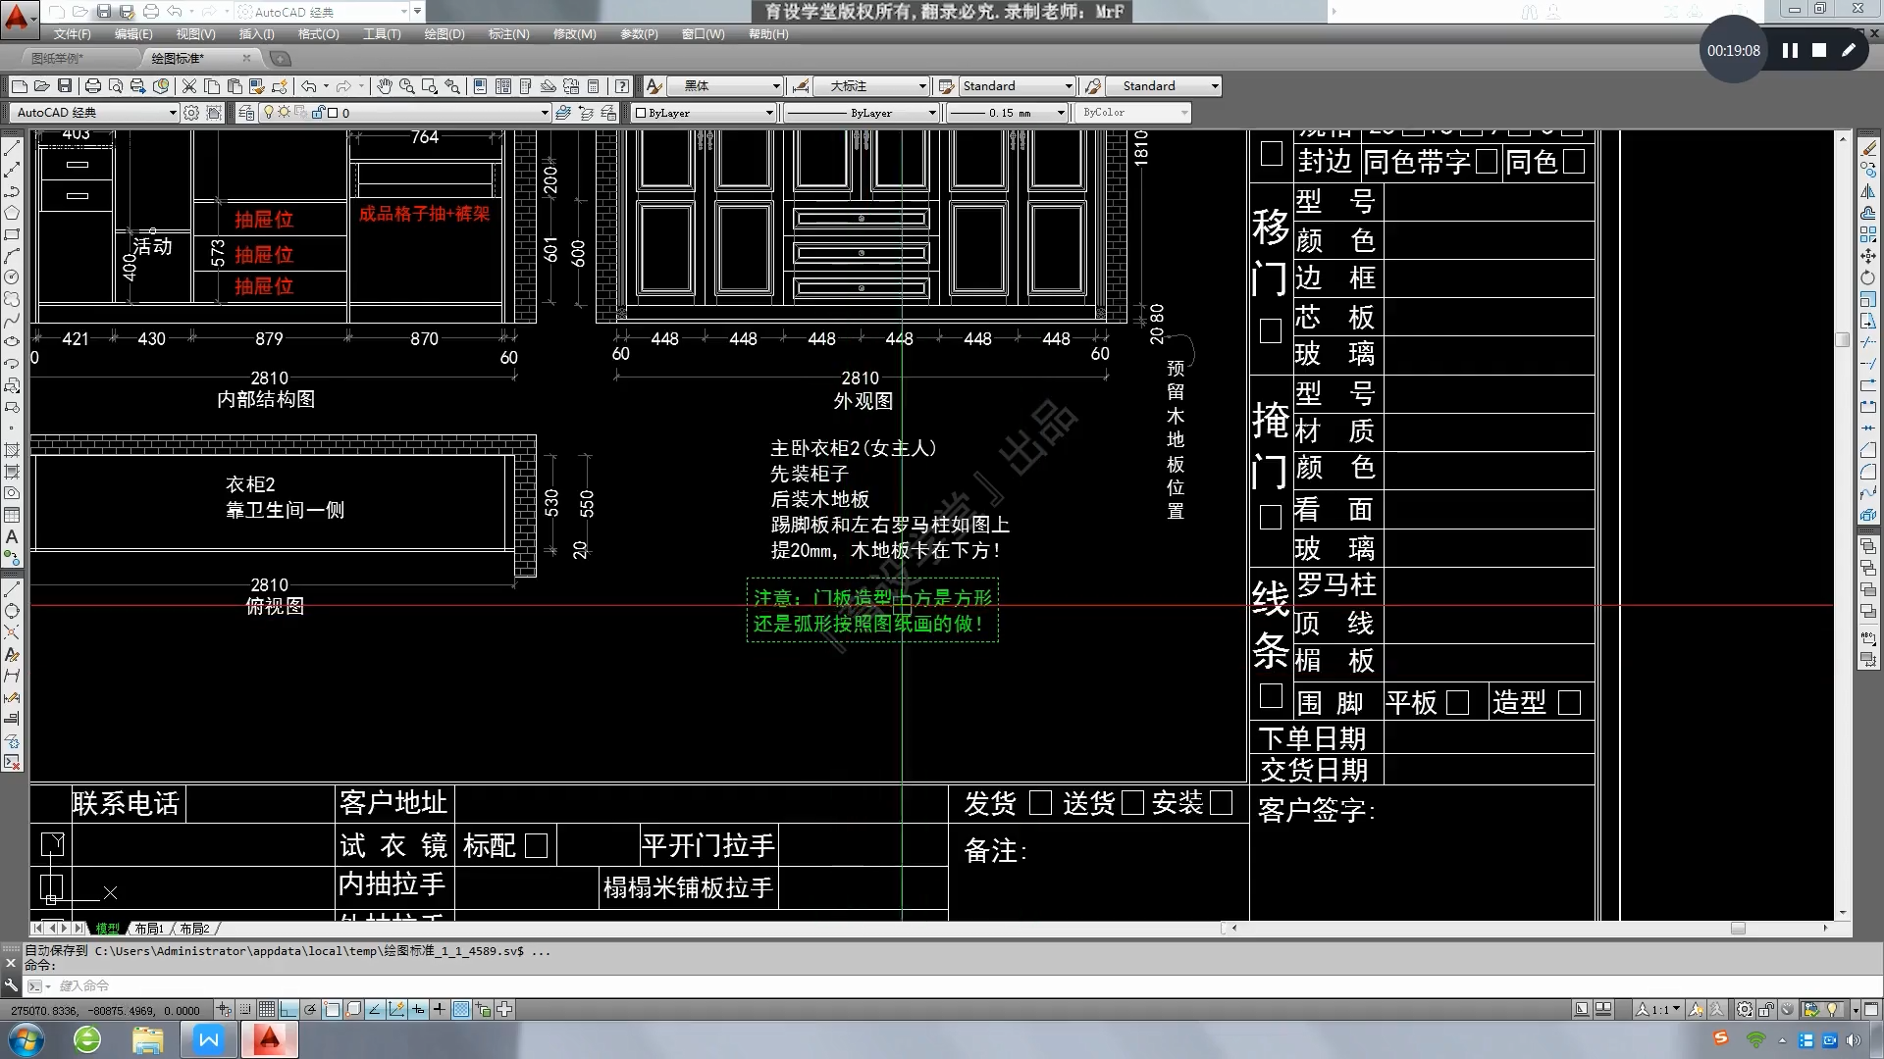Open the 文件(F) menu
Screen dimensions: 1884x1059
tap(73, 33)
